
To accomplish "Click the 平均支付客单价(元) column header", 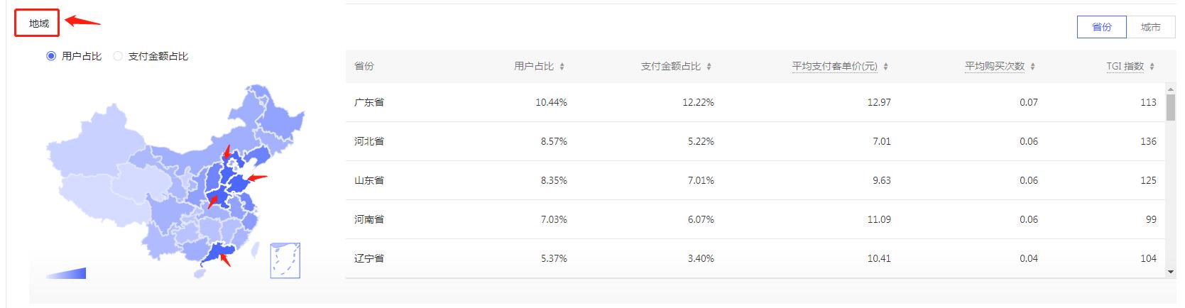I will pos(835,66).
